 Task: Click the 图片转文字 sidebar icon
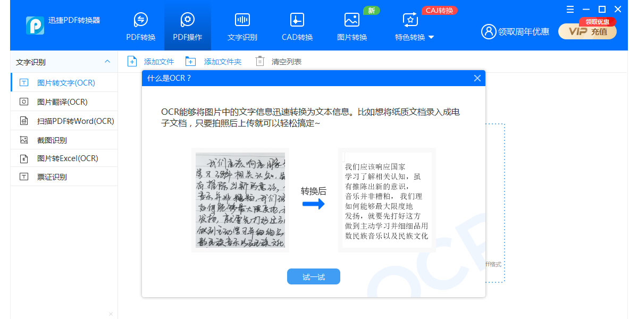(24, 83)
